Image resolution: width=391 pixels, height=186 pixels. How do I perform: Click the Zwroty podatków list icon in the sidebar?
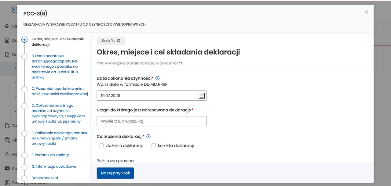[x=7, y=183]
